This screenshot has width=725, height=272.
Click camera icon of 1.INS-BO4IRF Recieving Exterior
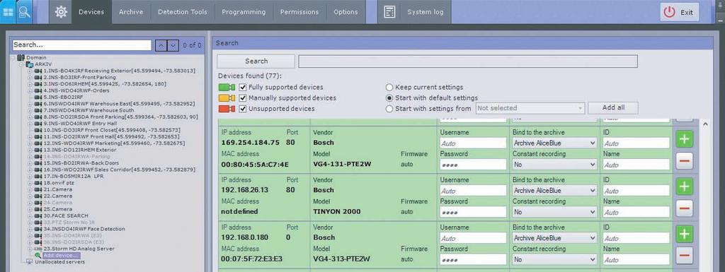coord(38,71)
